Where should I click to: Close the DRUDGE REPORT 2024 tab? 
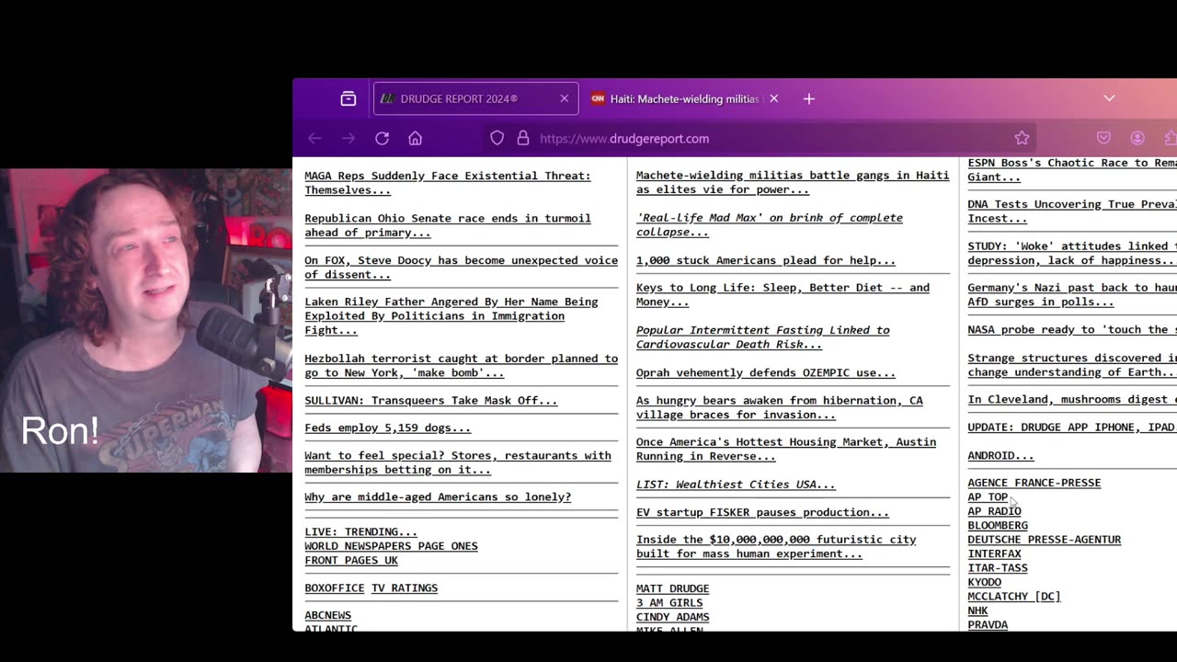[x=564, y=98]
